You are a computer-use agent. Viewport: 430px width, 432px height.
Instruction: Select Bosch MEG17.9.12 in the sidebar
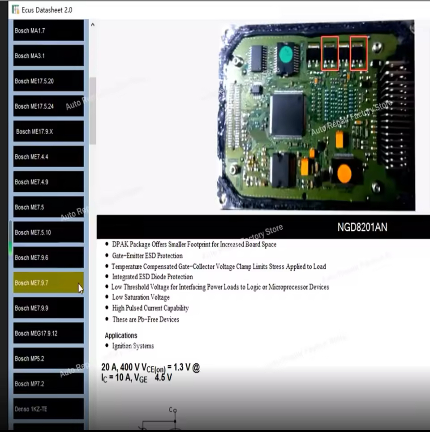pyautogui.click(x=48, y=333)
